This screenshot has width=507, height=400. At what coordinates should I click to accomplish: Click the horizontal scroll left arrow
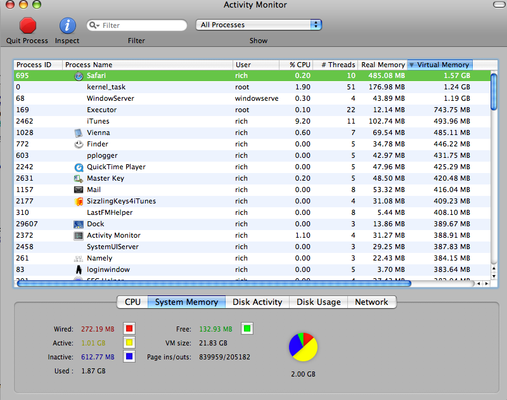point(479,283)
